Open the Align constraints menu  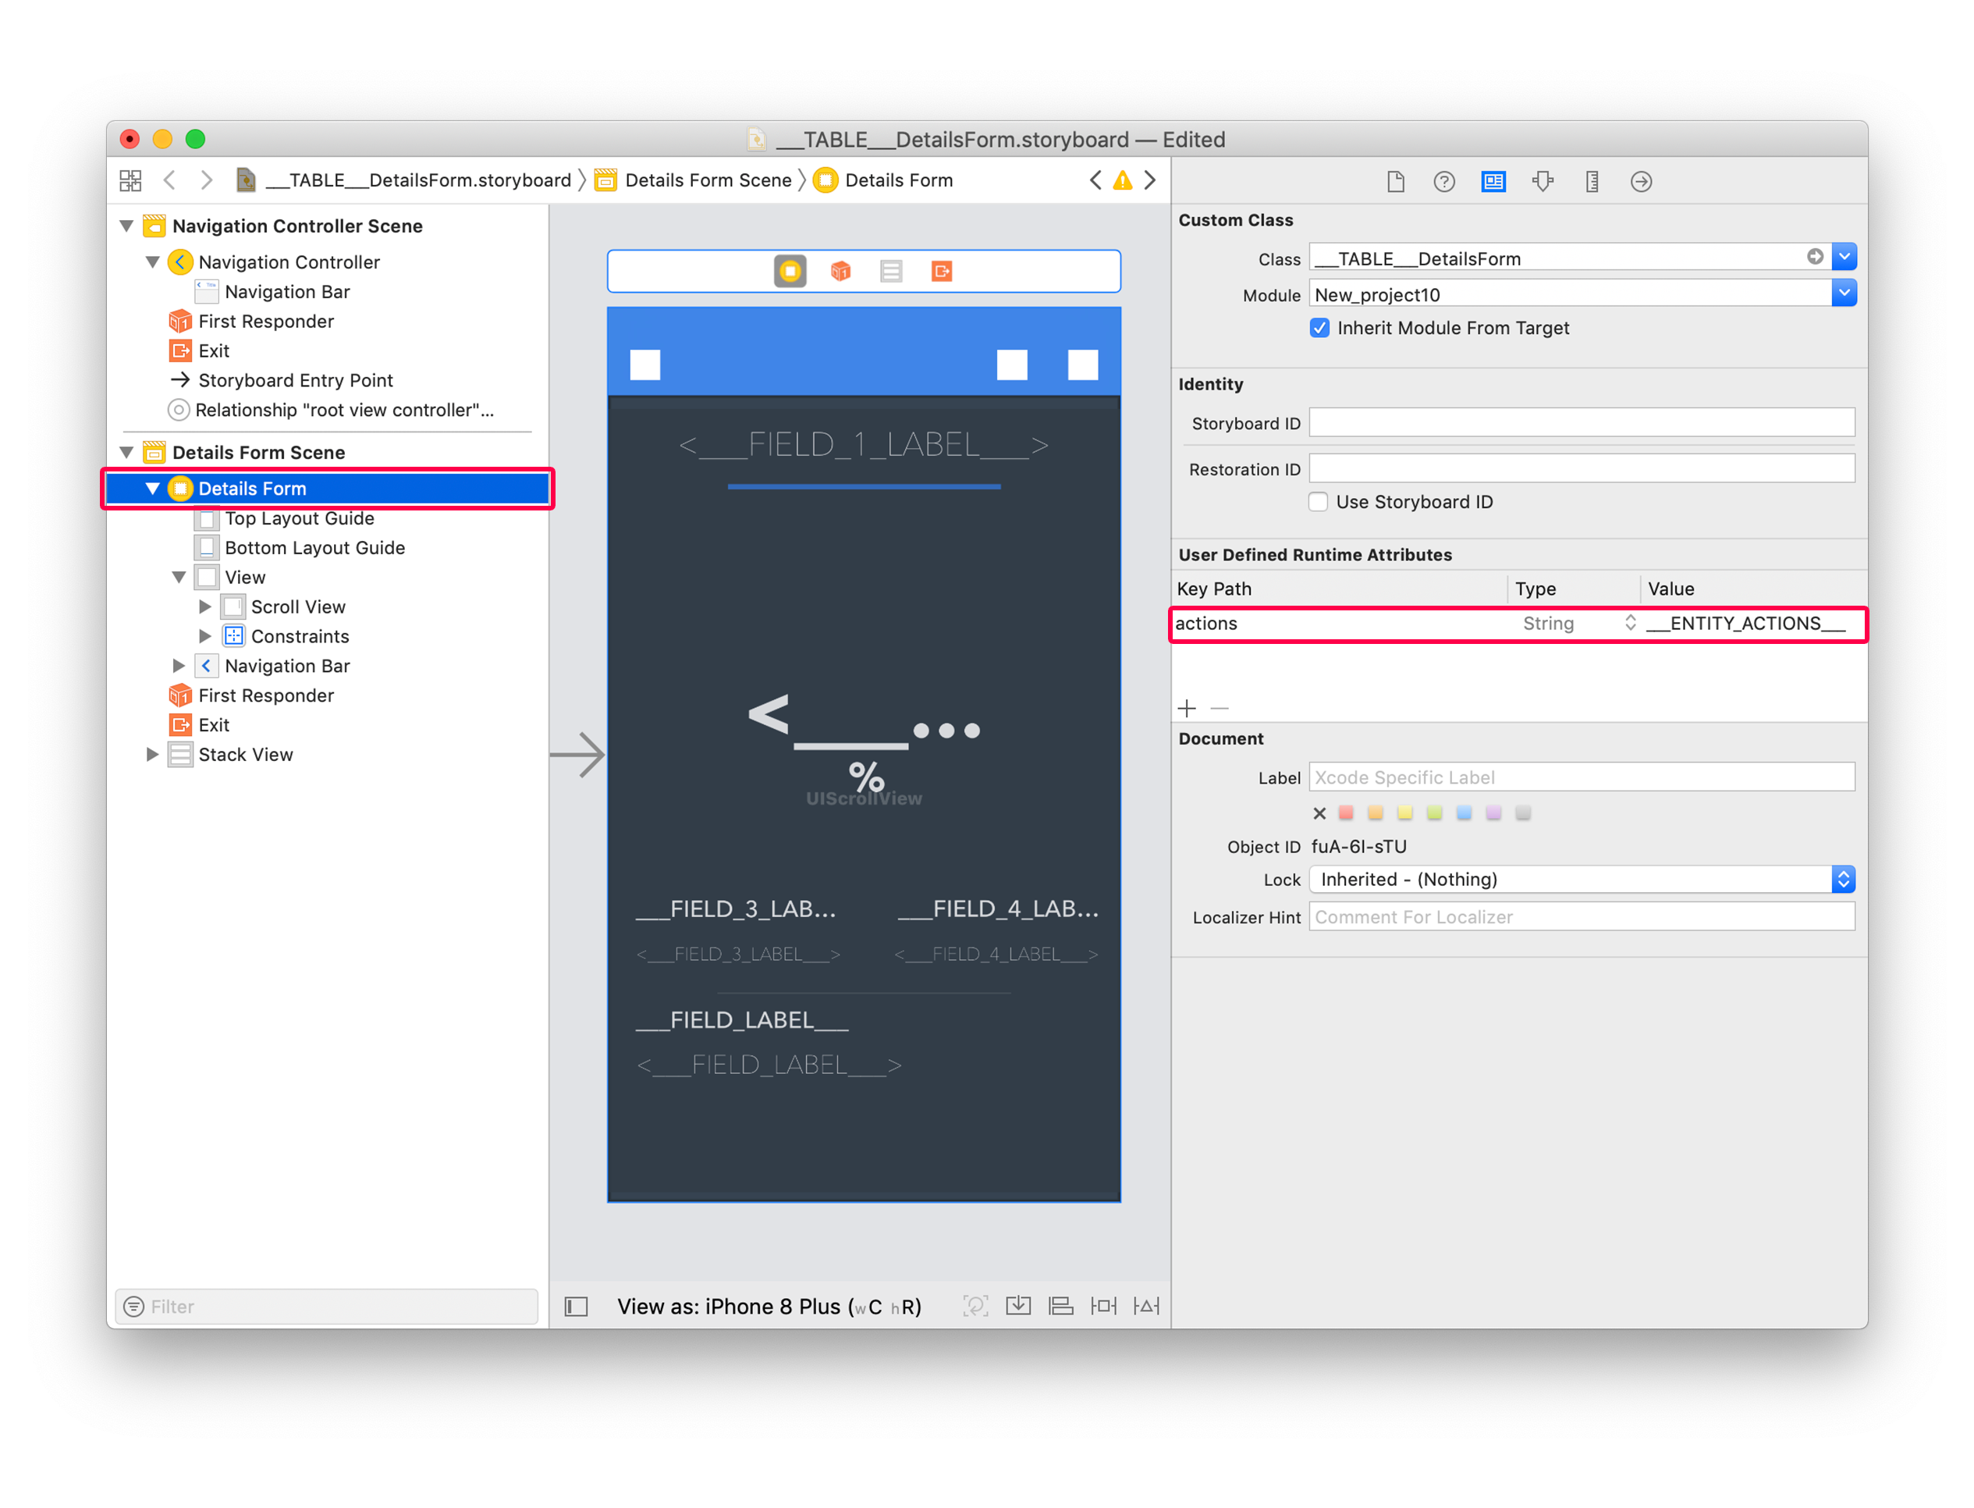point(1060,1306)
